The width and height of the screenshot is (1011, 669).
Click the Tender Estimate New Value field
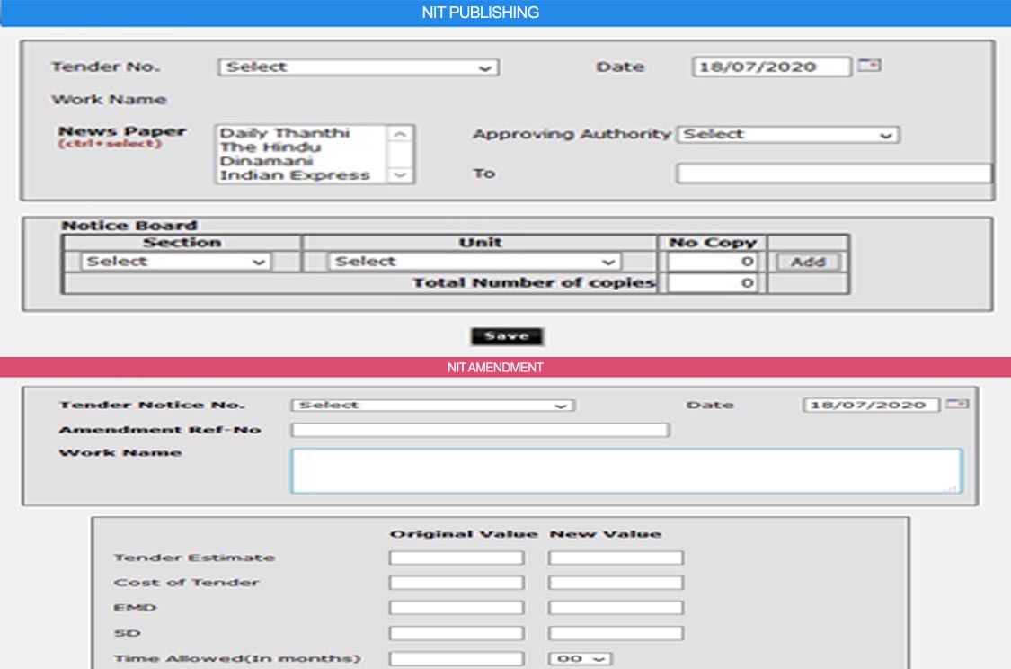(x=616, y=558)
